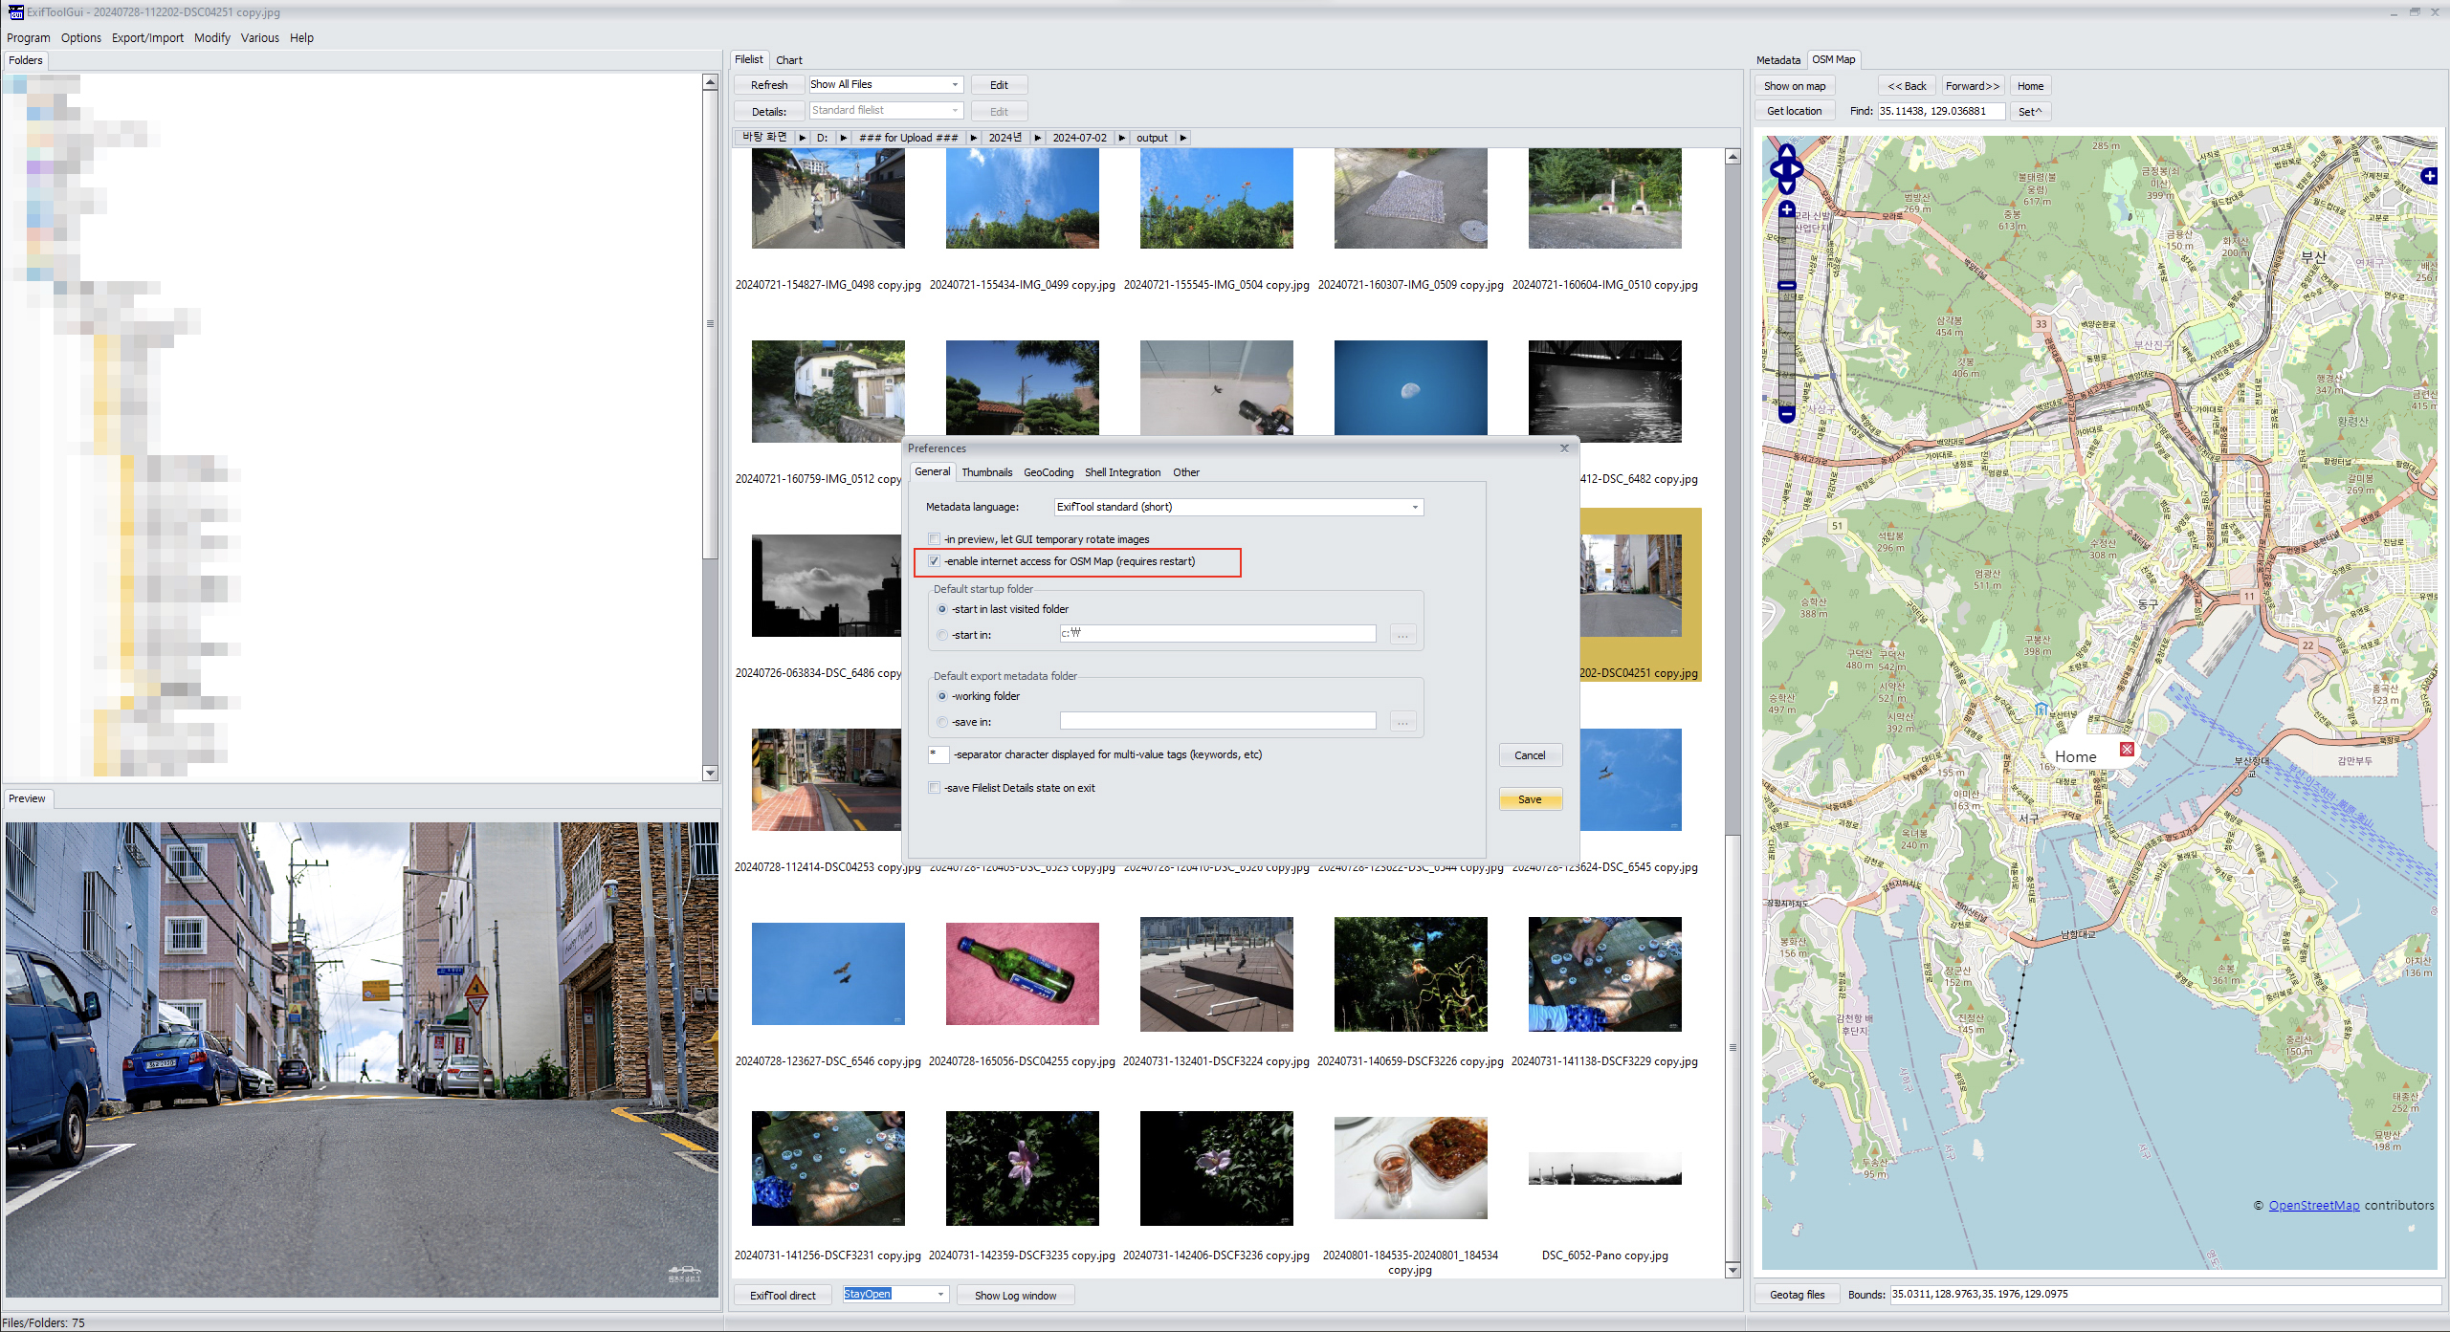Enable temporary rotate images in preview

pos(935,539)
